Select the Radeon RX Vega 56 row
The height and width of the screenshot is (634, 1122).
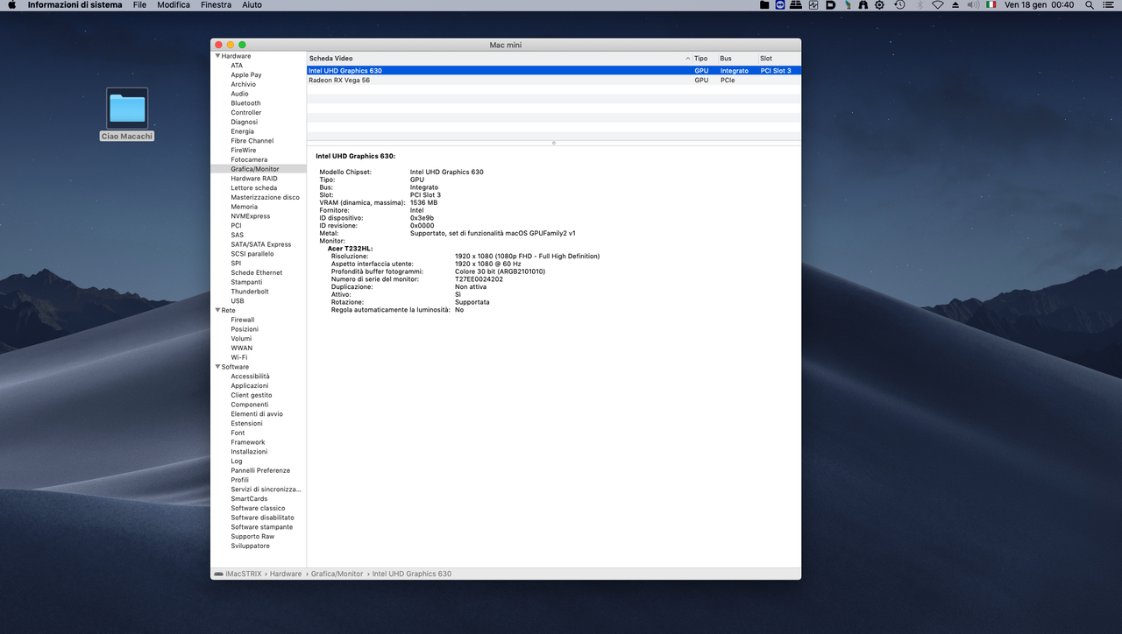coord(554,80)
